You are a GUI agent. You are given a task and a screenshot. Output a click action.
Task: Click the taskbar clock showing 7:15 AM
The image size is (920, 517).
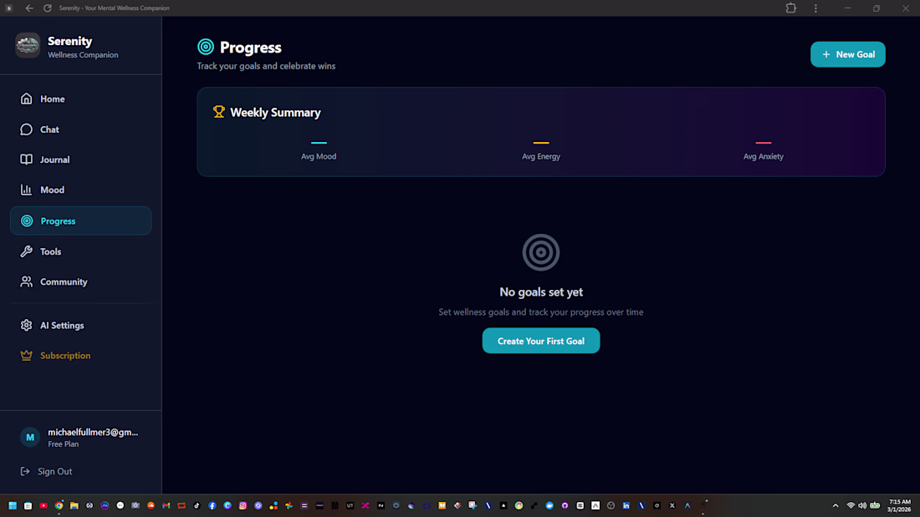point(899,505)
